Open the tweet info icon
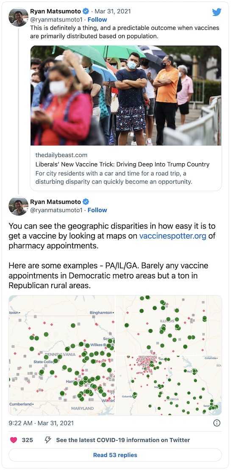The width and height of the screenshot is (233, 470). coord(216,423)
